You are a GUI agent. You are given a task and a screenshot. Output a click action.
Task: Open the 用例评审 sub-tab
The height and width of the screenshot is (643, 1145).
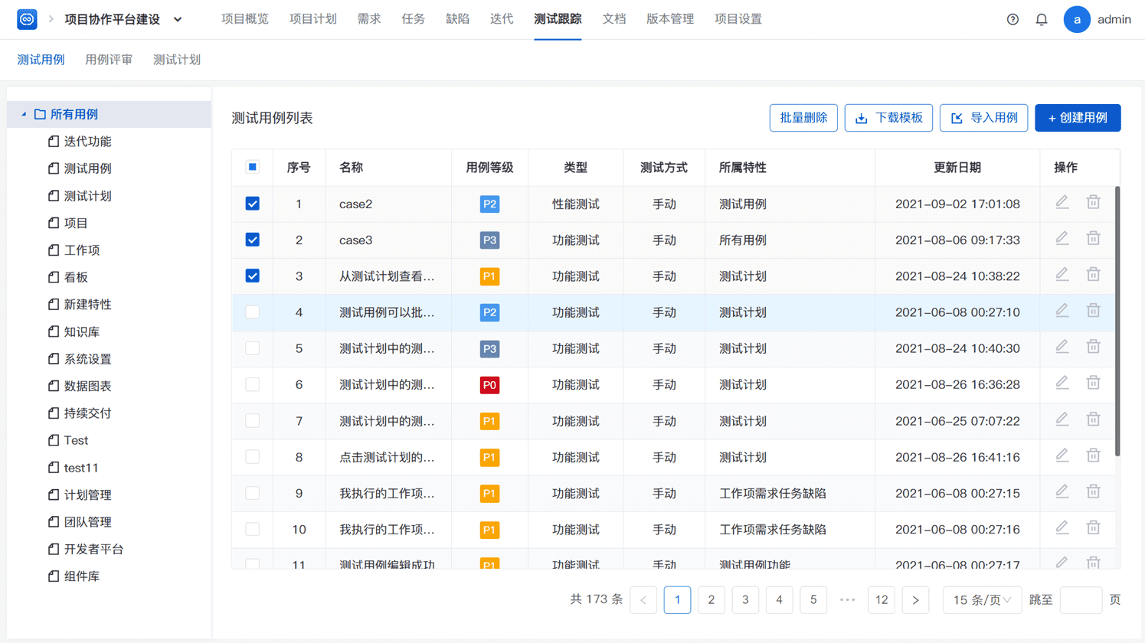tap(109, 60)
